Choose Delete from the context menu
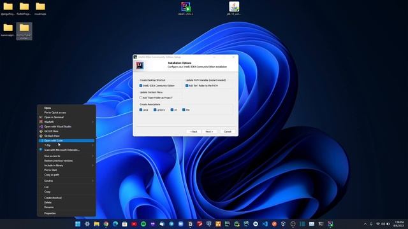 point(66,202)
